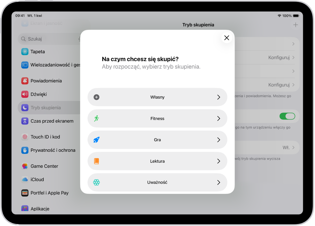
Task: Click the plus icon beside Własny
Action: coord(96,97)
